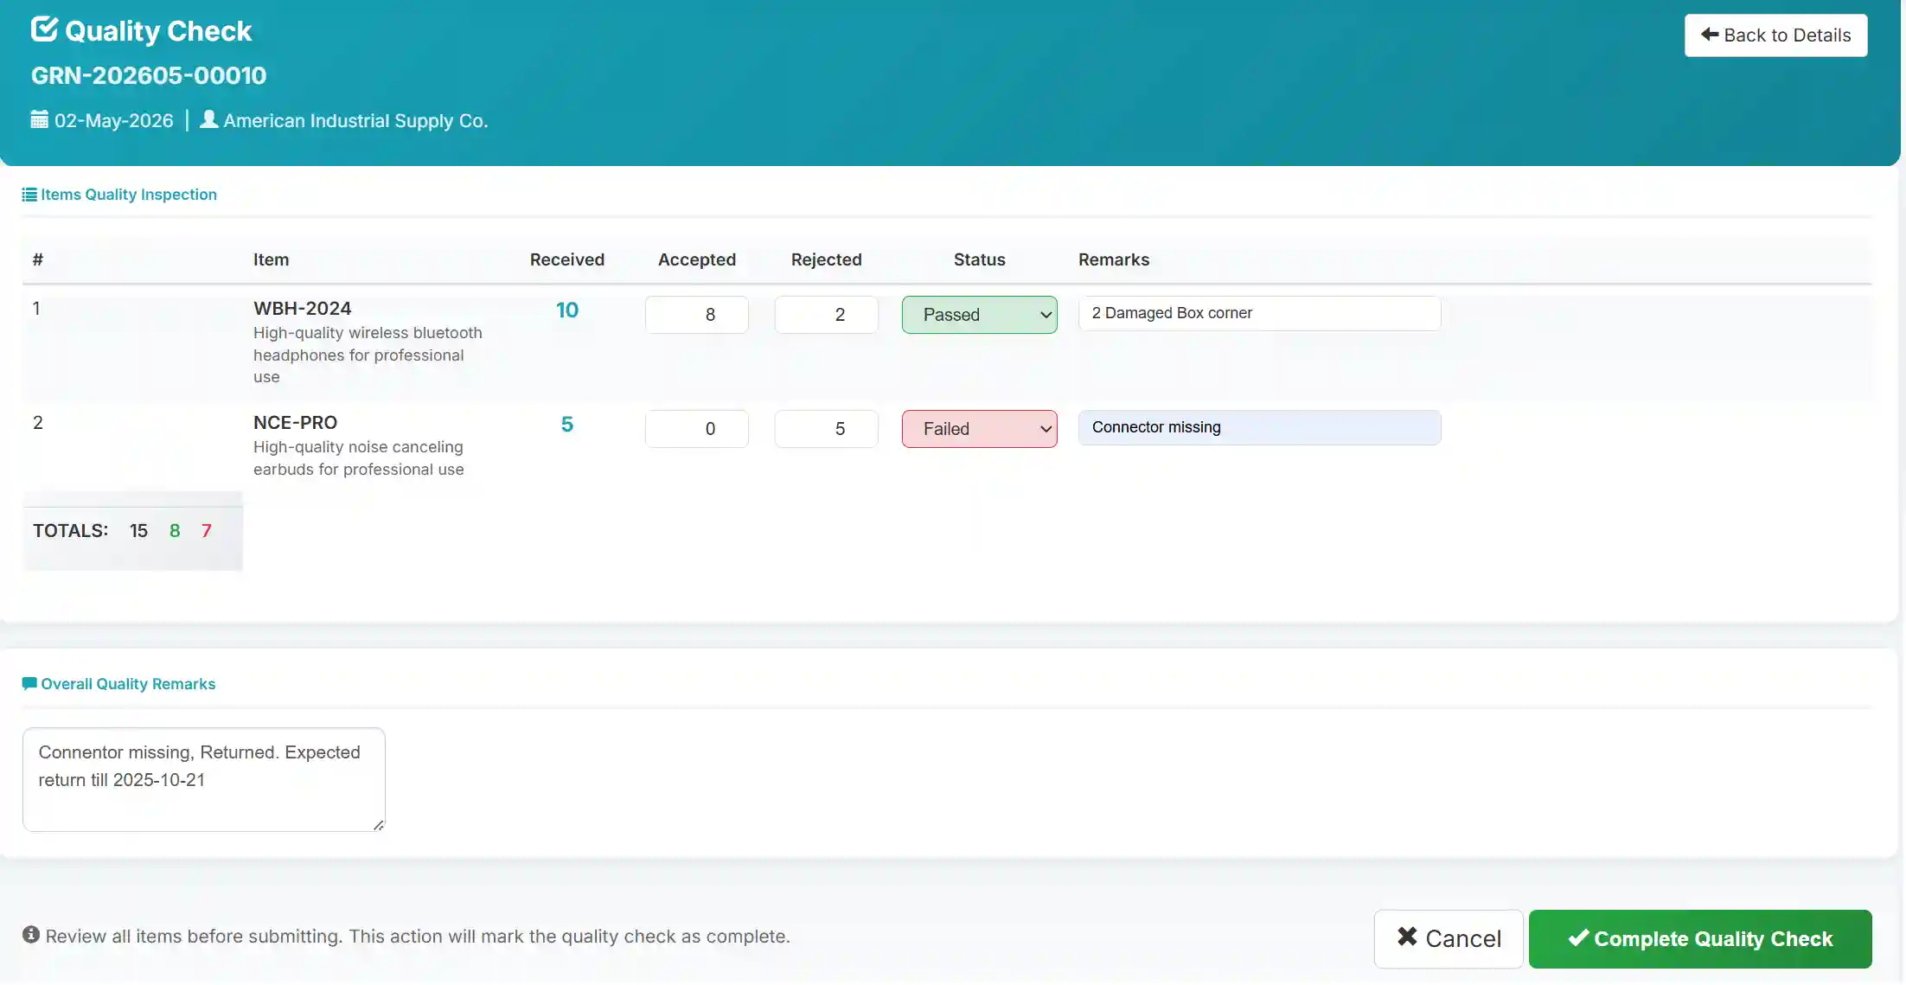
Task: Click the overall quality remarks textarea
Action: [204, 779]
